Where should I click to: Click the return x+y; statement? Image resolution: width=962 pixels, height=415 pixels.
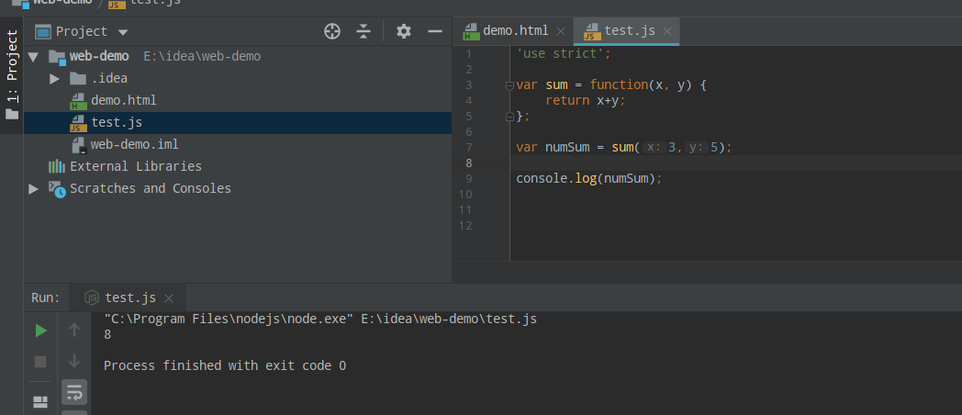tap(586, 100)
